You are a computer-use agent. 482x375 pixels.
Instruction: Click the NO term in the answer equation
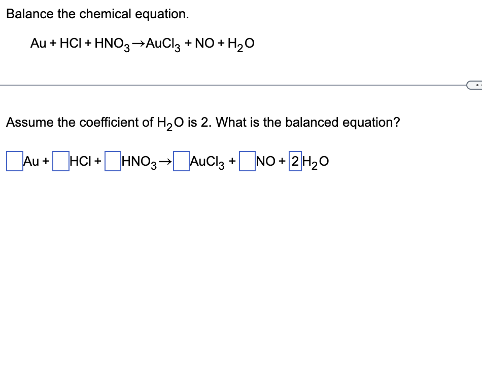(264, 161)
